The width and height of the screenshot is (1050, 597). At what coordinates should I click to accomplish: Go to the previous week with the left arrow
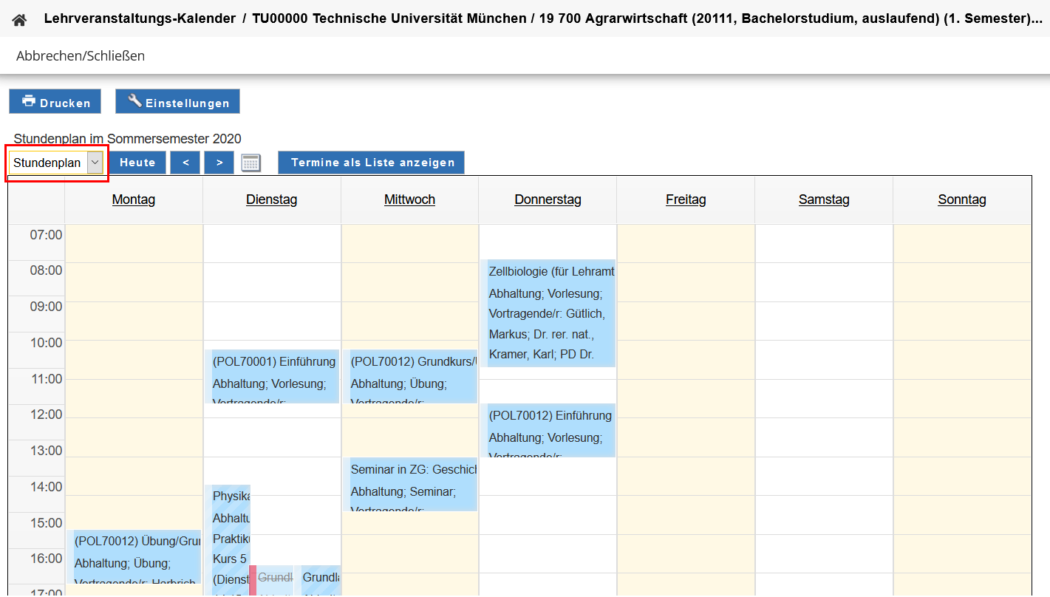(x=185, y=163)
